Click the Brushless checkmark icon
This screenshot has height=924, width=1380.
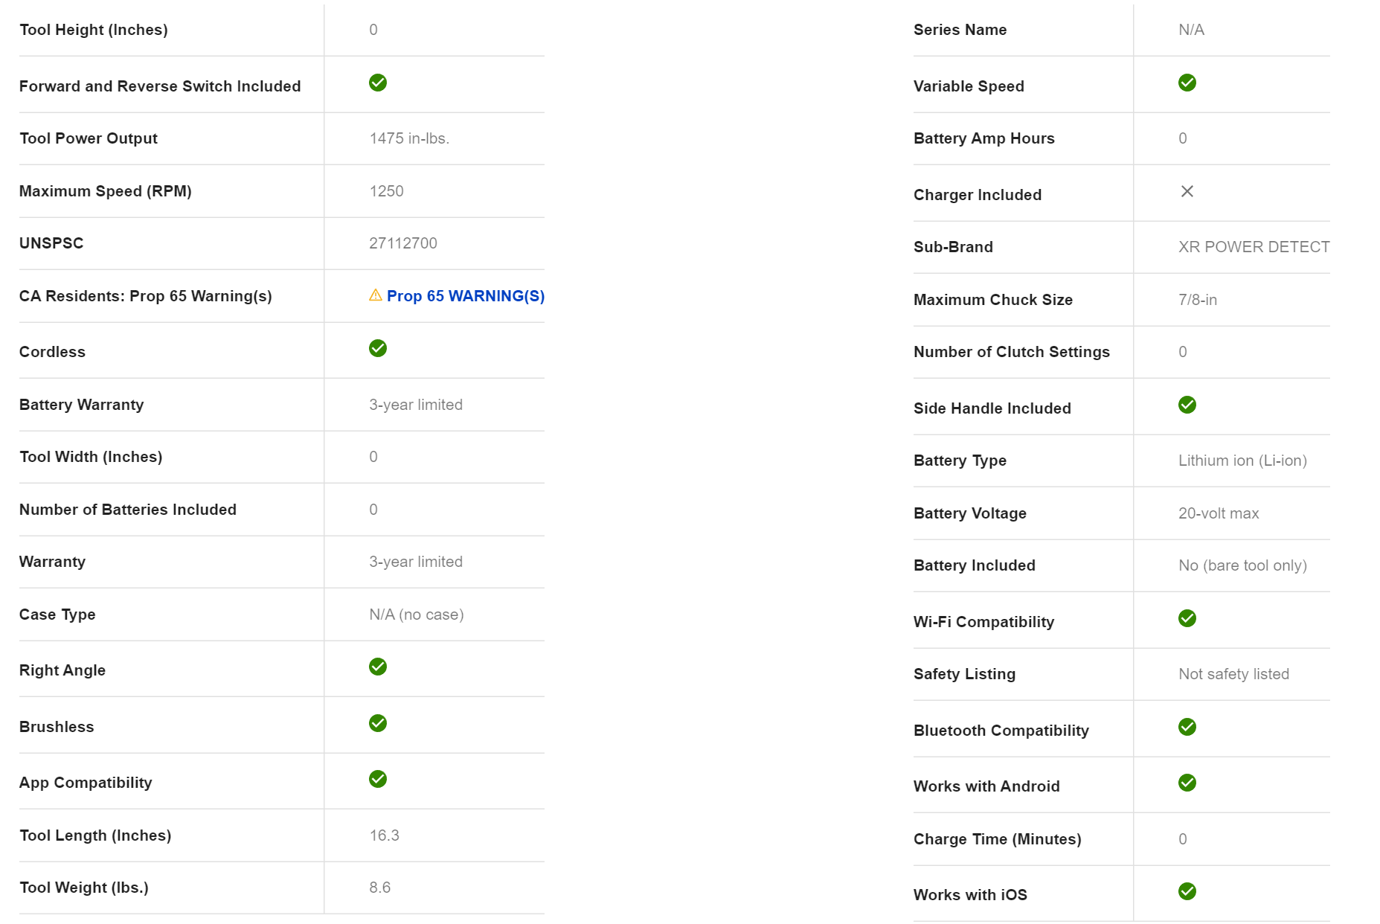coord(378,723)
